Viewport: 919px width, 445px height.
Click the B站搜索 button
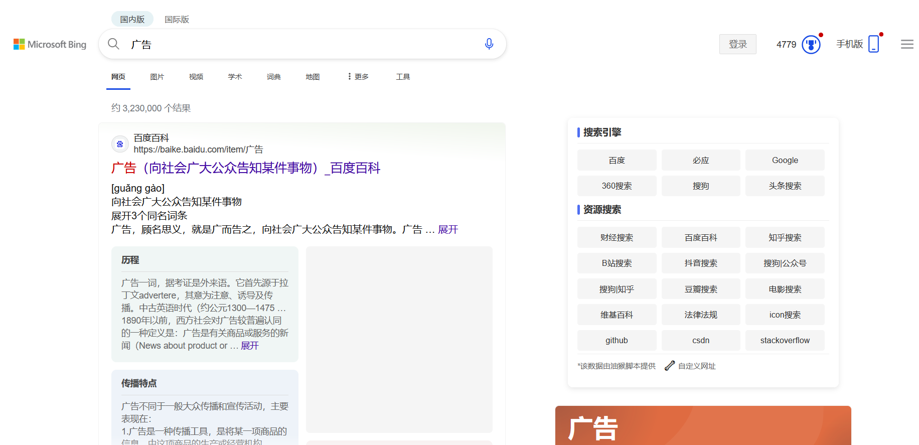point(617,263)
